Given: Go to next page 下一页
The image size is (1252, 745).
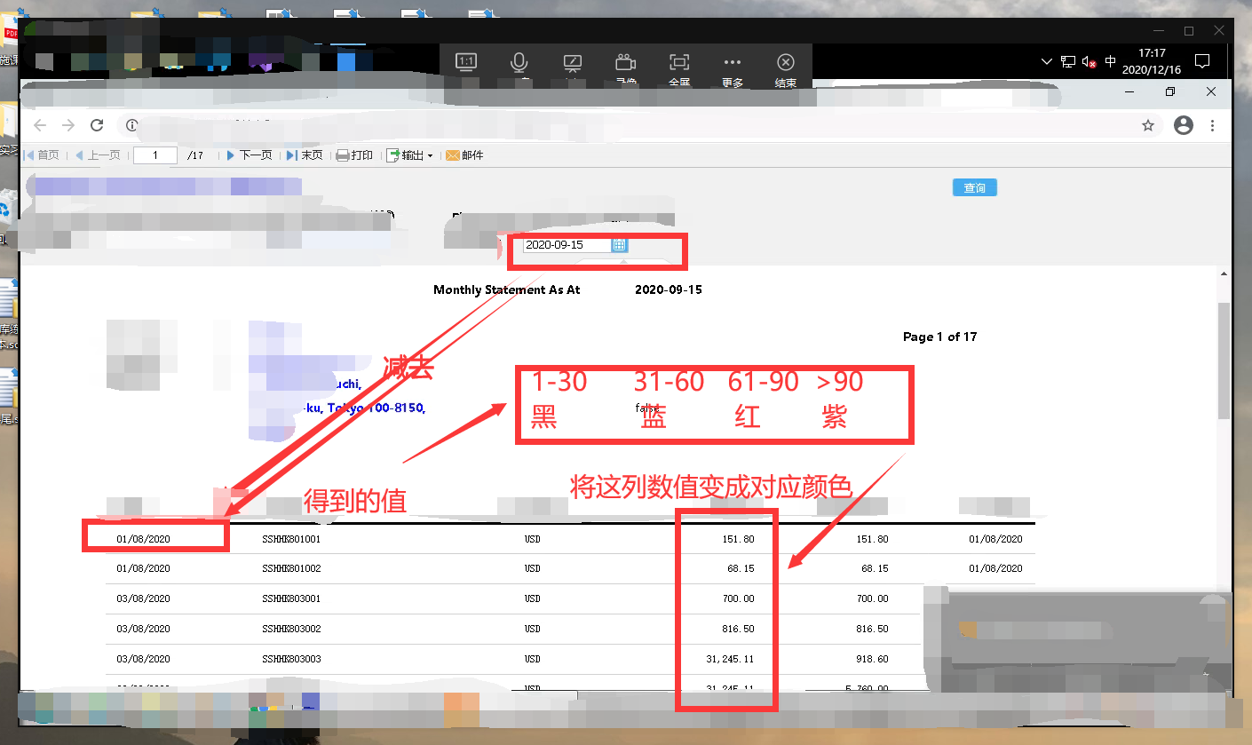Looking at the screenshot, I should (x=250, y=155).
